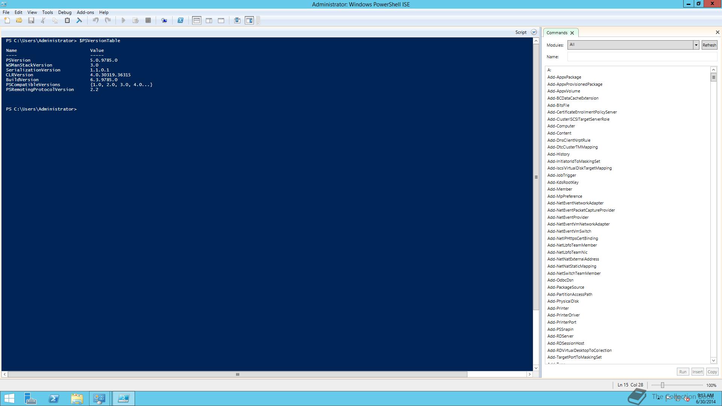Select Add-PSSnapin in command list
The image size is (722, 406).
coord(560,329)
